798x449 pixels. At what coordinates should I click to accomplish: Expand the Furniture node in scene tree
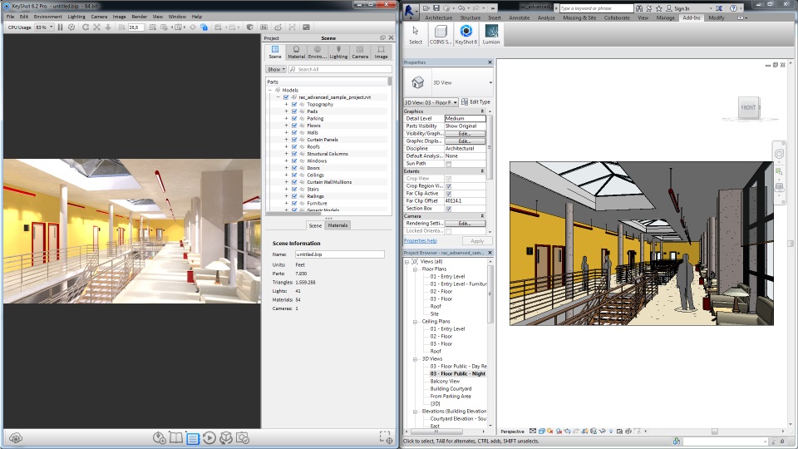(x=286, y=203)
